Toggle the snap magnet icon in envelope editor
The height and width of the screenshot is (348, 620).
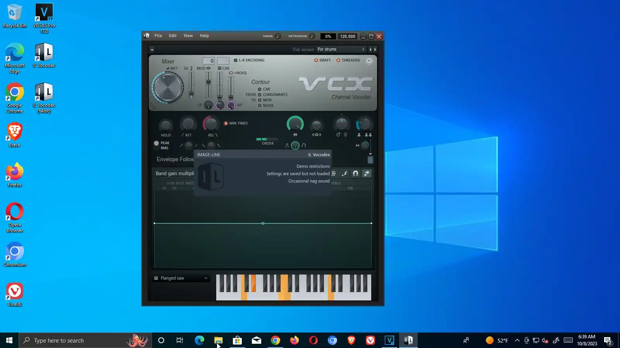[355, 174]
